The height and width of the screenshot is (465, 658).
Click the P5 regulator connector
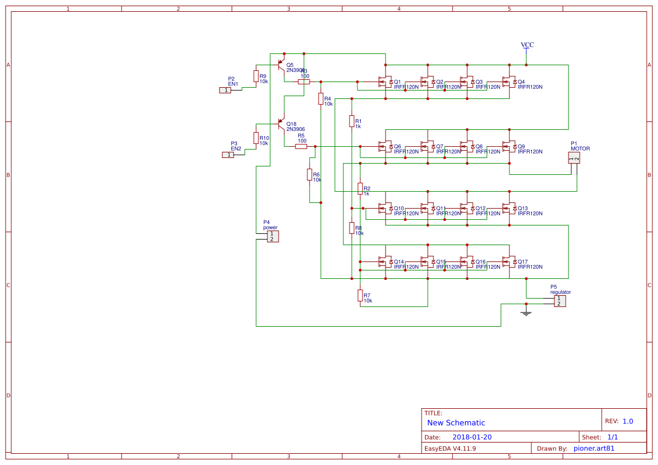560,300
